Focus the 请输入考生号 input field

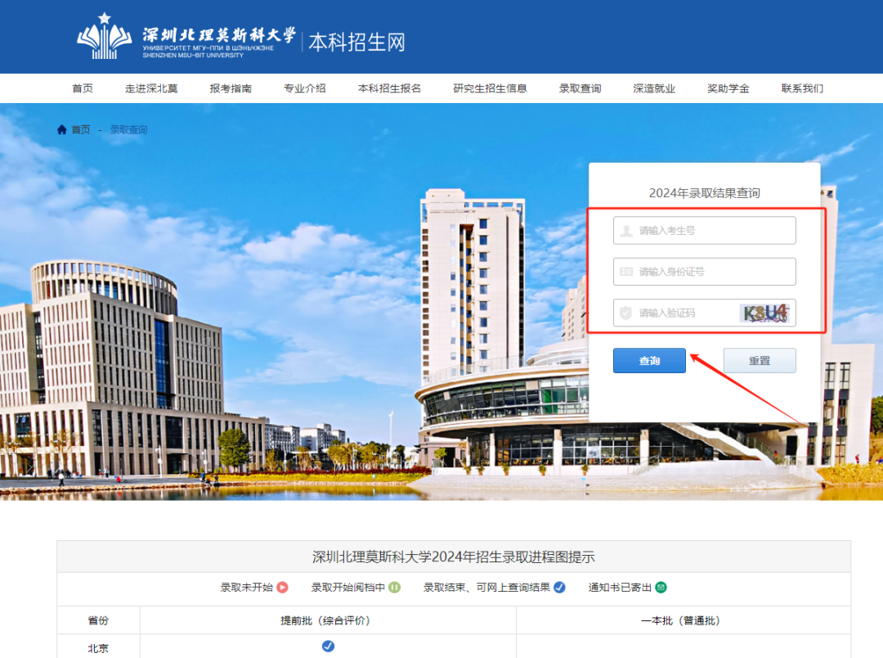tap(705, 231)
